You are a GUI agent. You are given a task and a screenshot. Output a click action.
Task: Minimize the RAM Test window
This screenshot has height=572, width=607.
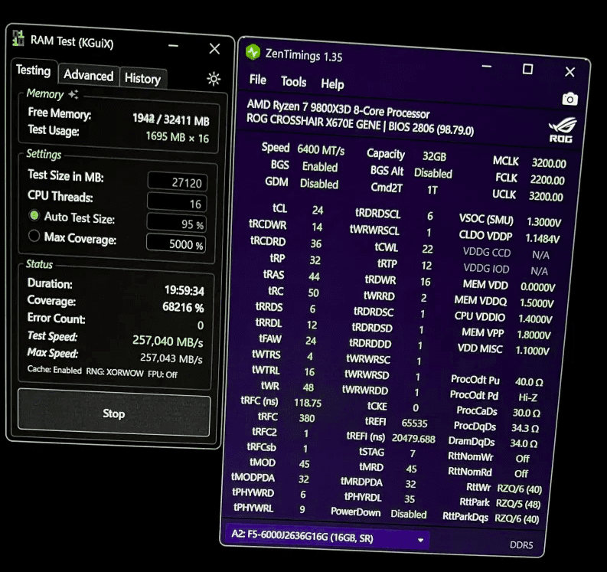173,46
